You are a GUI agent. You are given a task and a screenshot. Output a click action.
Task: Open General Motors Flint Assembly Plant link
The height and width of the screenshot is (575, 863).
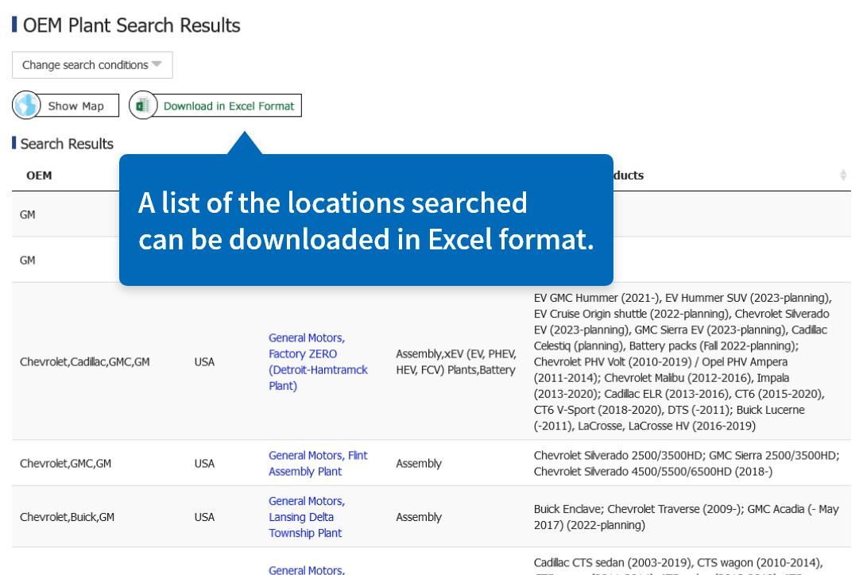point(318,463)
